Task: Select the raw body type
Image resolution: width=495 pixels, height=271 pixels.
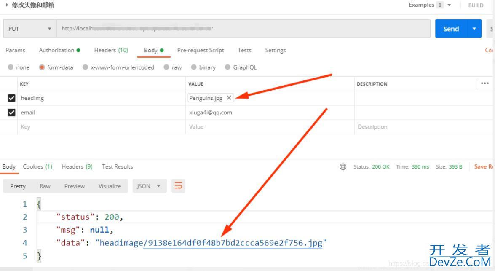Action: (x=173, y=67)
